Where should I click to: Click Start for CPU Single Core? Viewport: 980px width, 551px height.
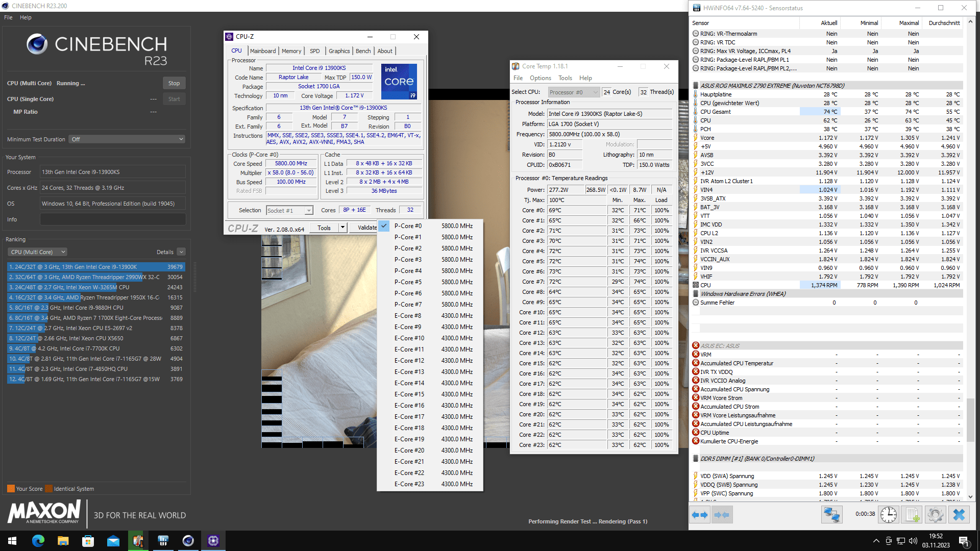point(174,99)
